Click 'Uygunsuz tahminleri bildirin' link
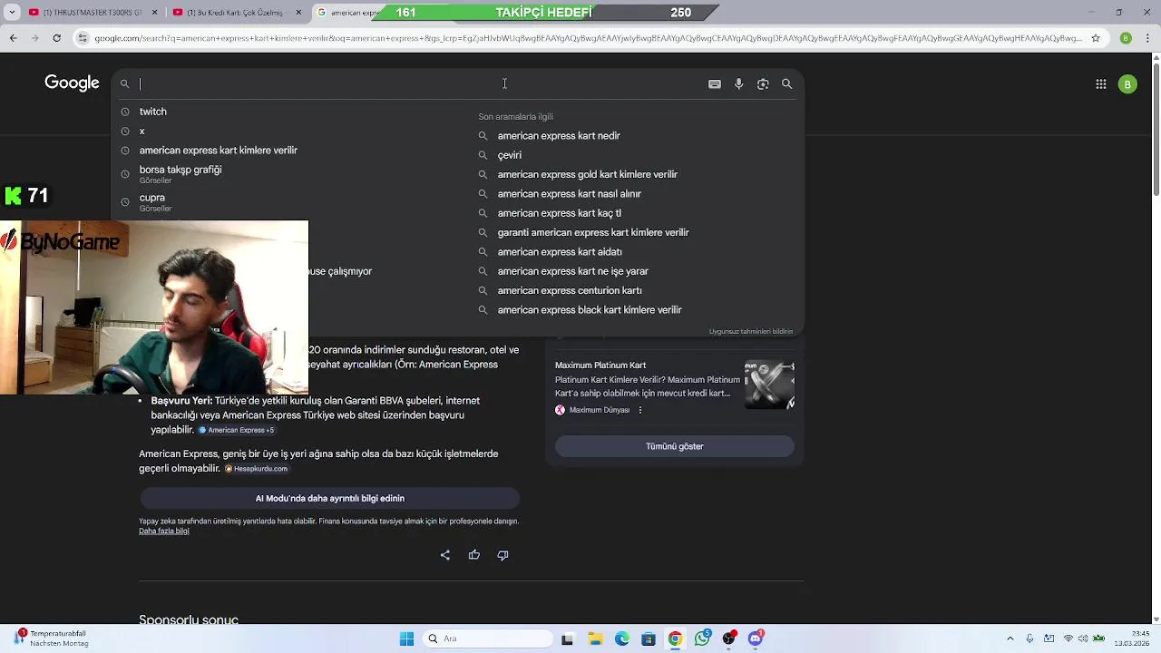 [751, 332]
